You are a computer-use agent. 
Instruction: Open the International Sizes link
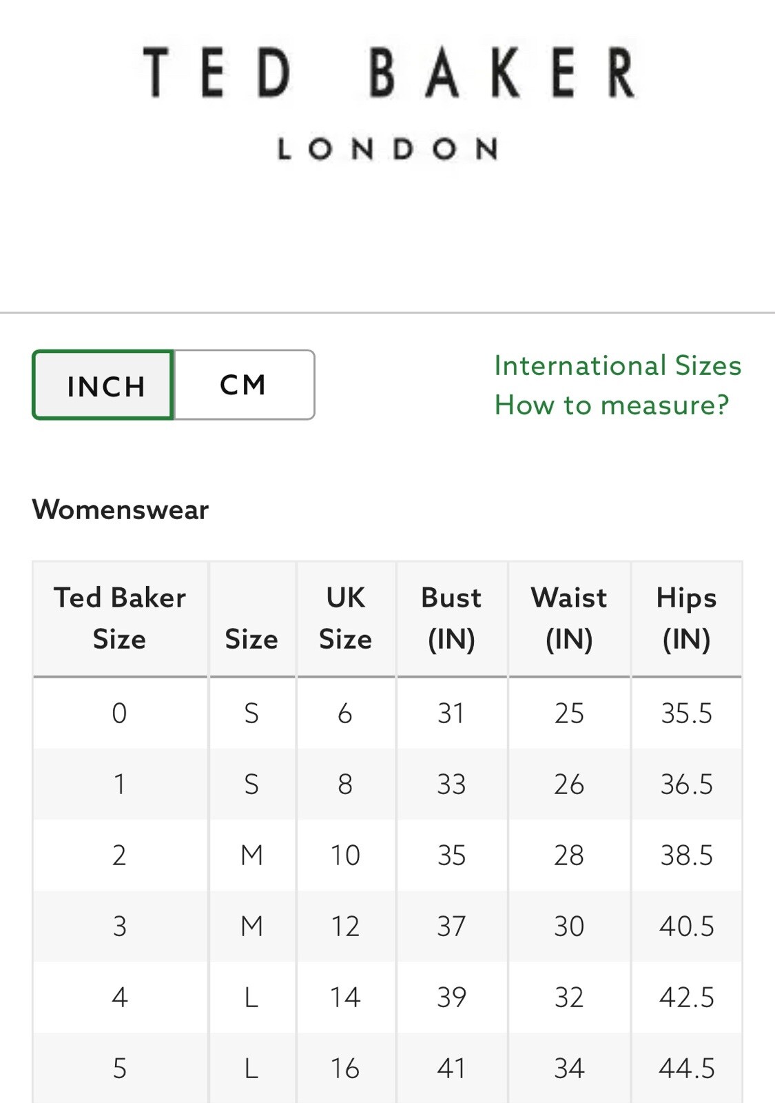[x=618, y=365]
